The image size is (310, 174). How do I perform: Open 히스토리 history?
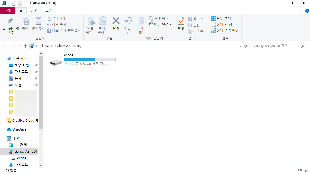pyautogui.click(x=197, y=31)
